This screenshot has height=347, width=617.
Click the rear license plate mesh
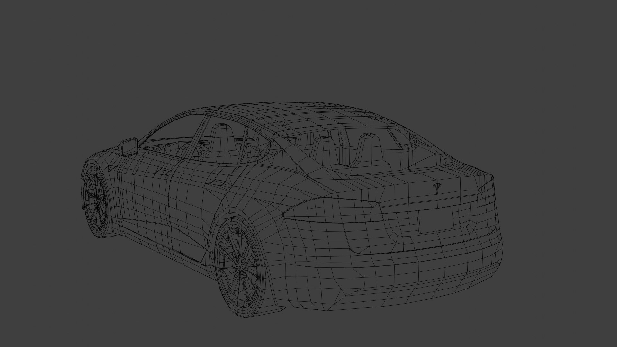(x=436, y=220)
